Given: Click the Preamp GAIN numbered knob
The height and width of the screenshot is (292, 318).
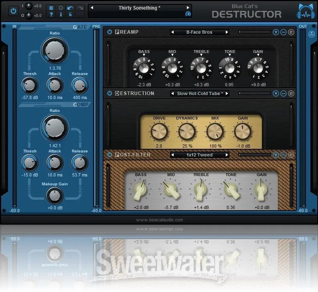Looking at the screenshot, I should tap(258, 68).
